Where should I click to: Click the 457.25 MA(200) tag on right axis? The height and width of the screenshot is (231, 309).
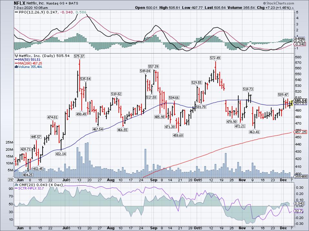click(301, 132)
